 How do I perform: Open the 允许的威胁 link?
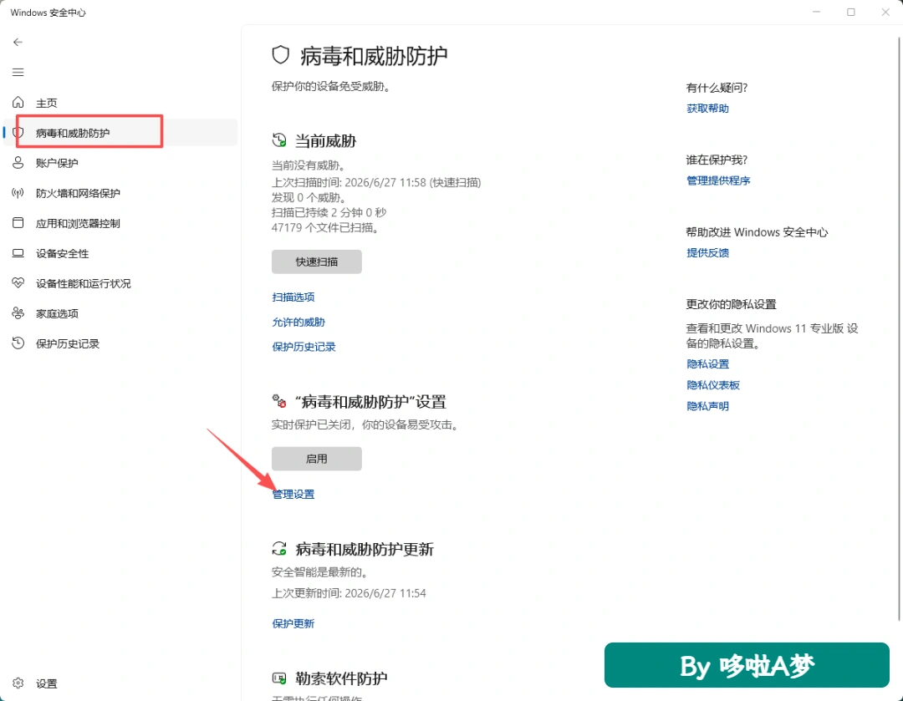tap(298, 322)
